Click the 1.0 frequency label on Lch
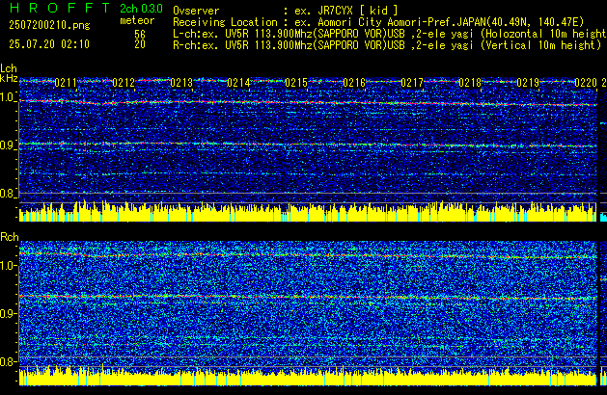 point(8,97)
